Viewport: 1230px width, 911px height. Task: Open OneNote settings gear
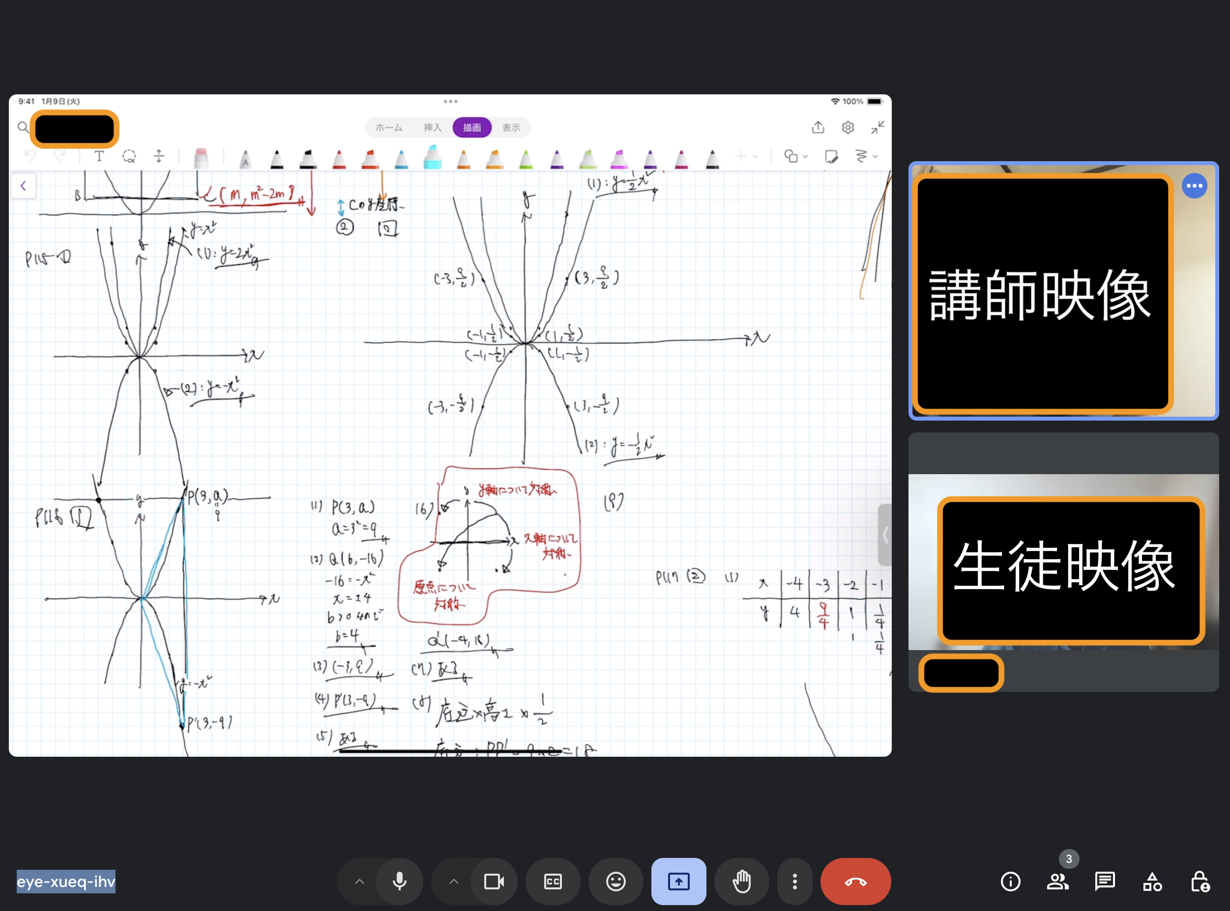848,127
